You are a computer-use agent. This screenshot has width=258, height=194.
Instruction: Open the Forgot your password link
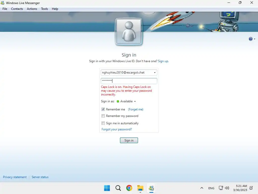point(117,129)
